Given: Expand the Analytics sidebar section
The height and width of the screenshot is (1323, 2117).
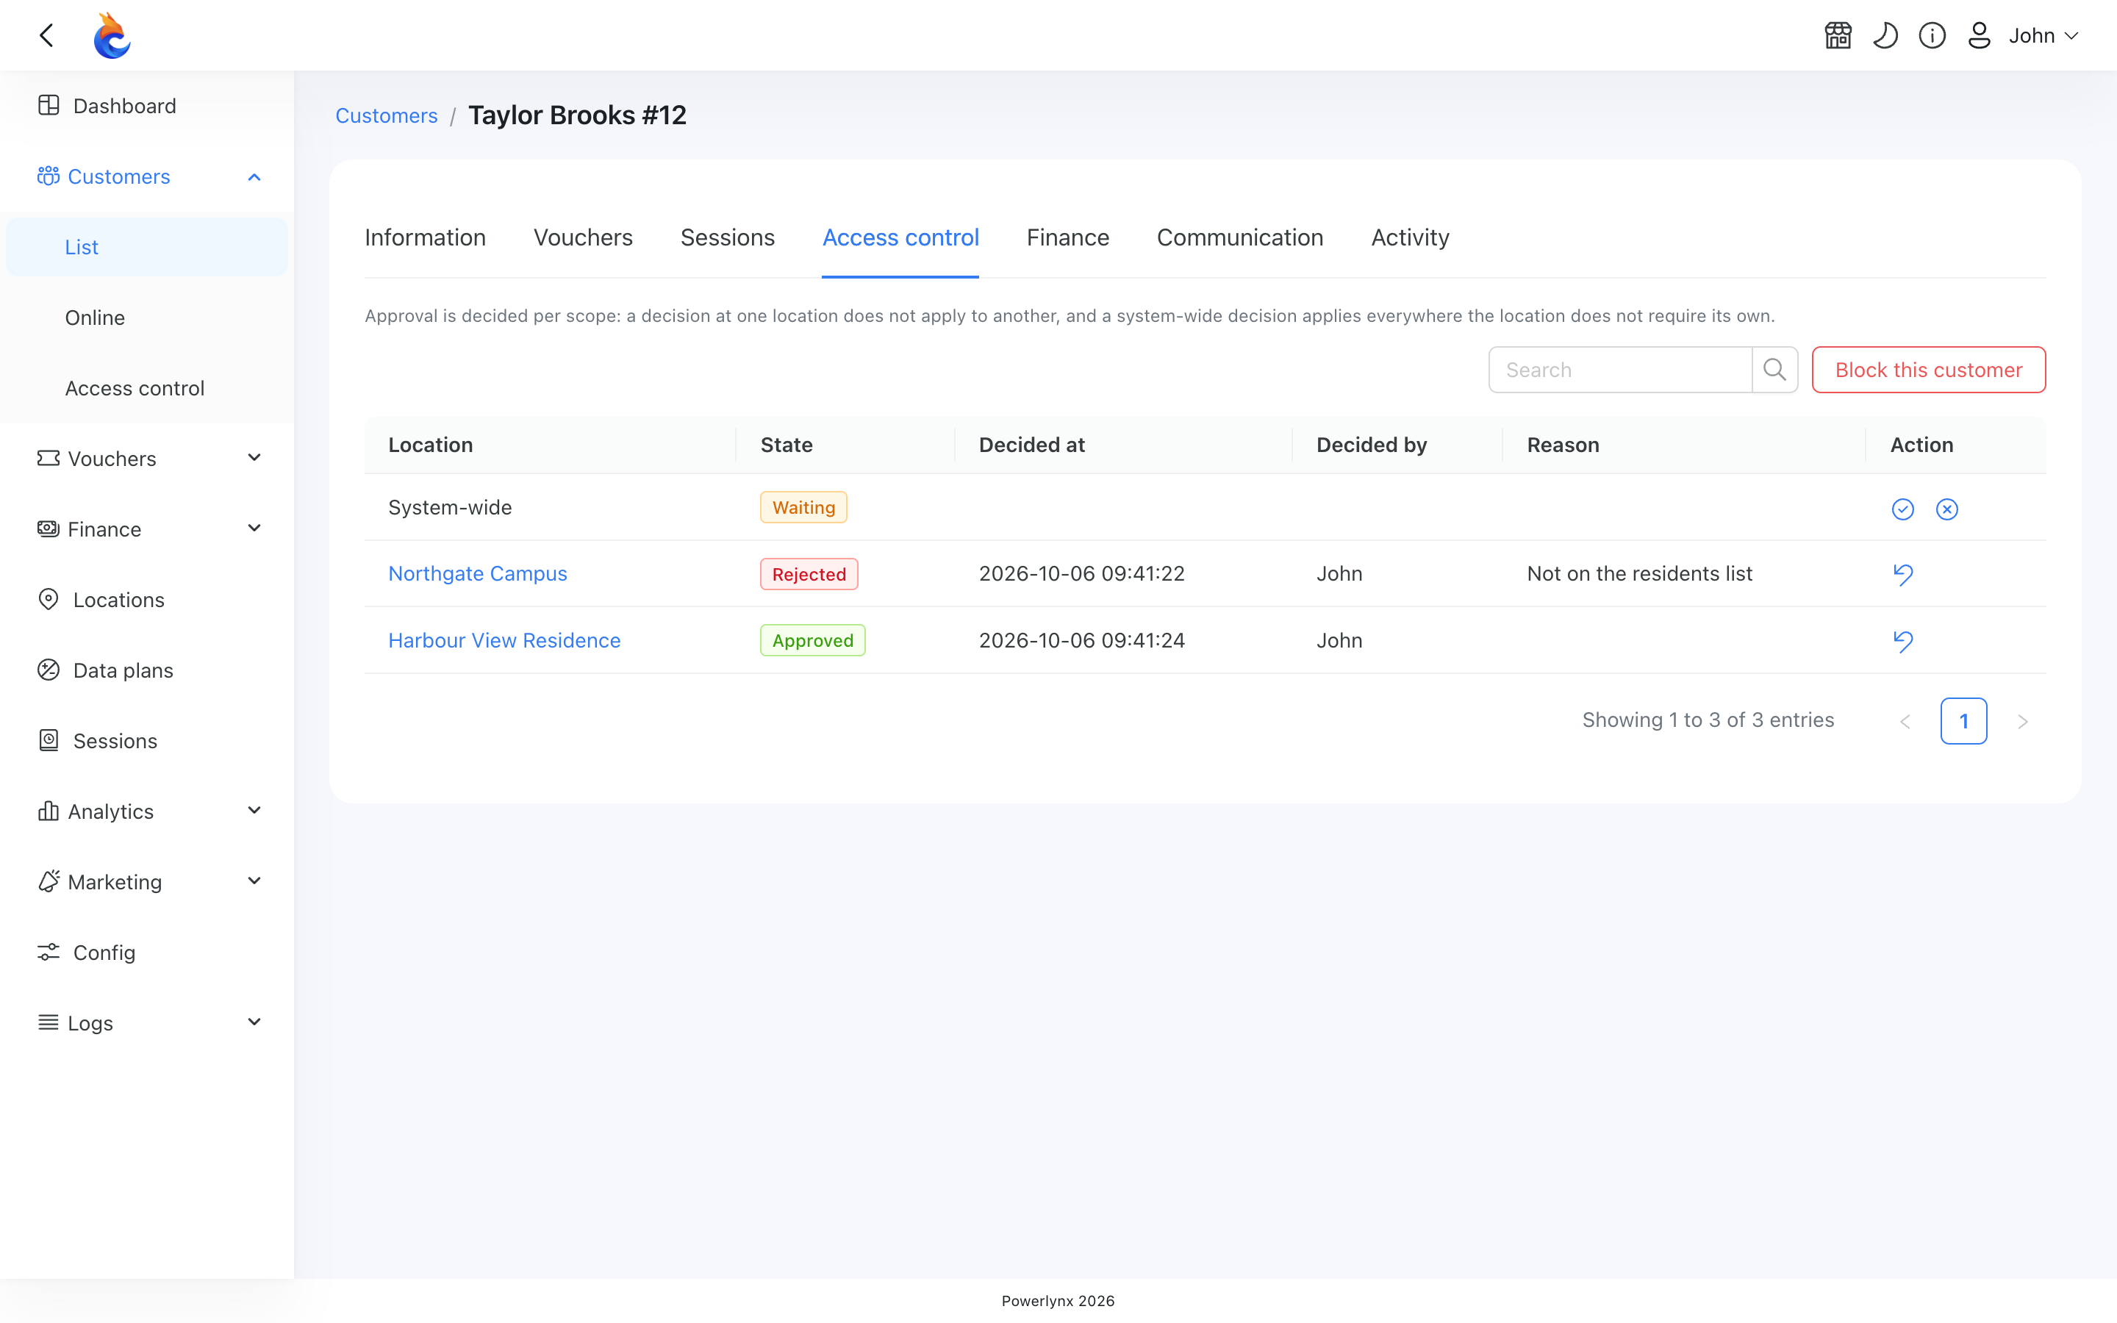Looking at the screenshot, I should pyautogui.click(x=147, y=811).
